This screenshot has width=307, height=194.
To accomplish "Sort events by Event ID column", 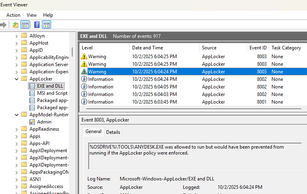I will coord(258,48).
